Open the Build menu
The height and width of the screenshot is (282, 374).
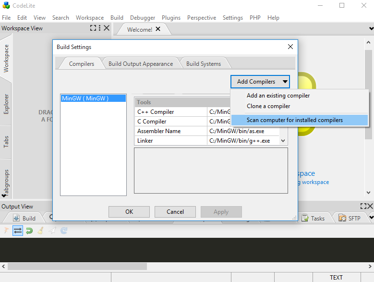pos(117,18)
